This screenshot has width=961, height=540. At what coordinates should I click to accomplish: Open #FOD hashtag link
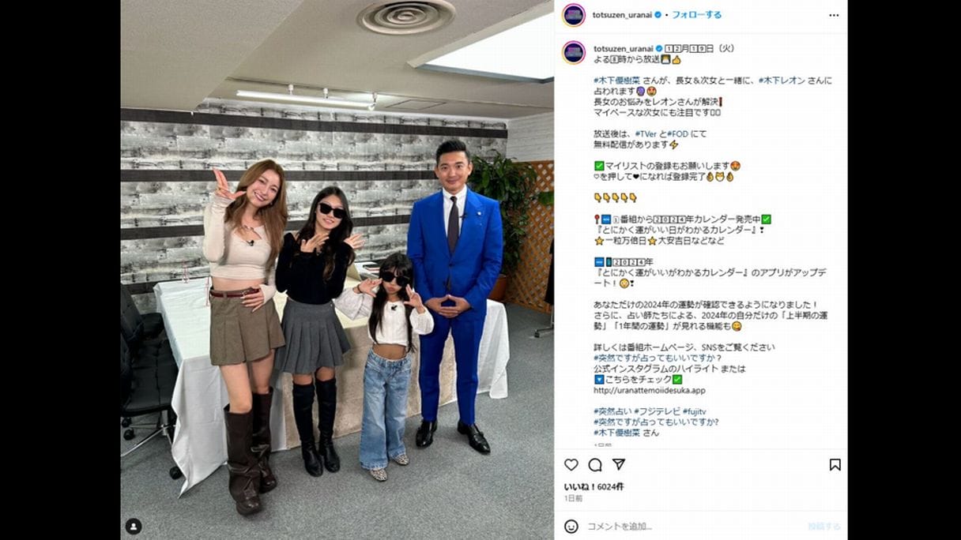tap(679, 134)
